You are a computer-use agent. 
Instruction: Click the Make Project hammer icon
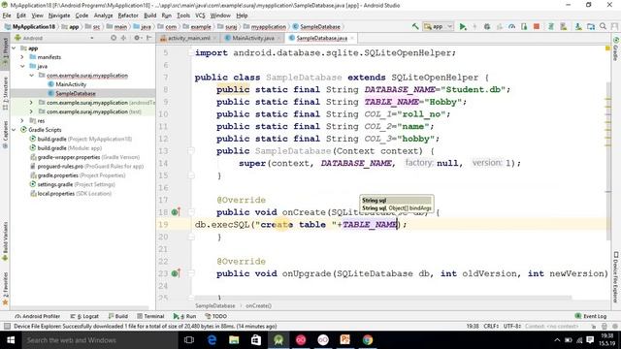click(x=415, y=26)
